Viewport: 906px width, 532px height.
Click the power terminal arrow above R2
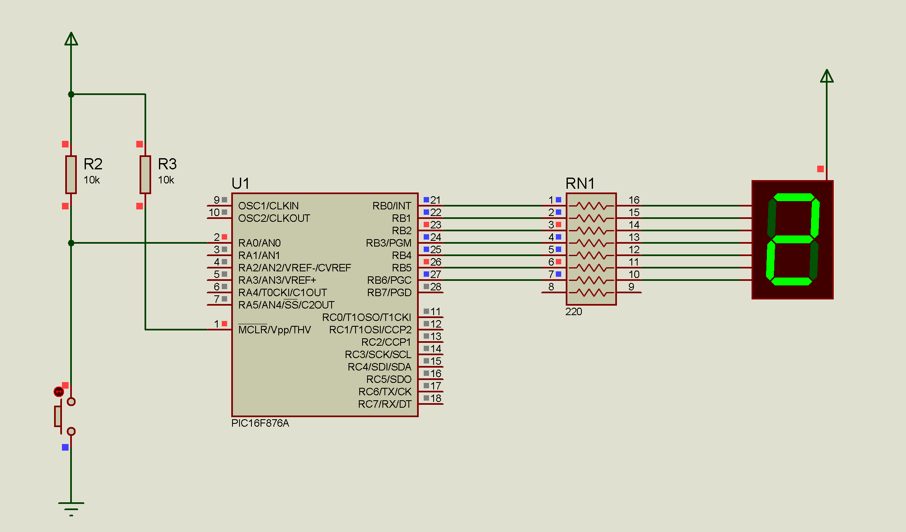coord(71,39)
